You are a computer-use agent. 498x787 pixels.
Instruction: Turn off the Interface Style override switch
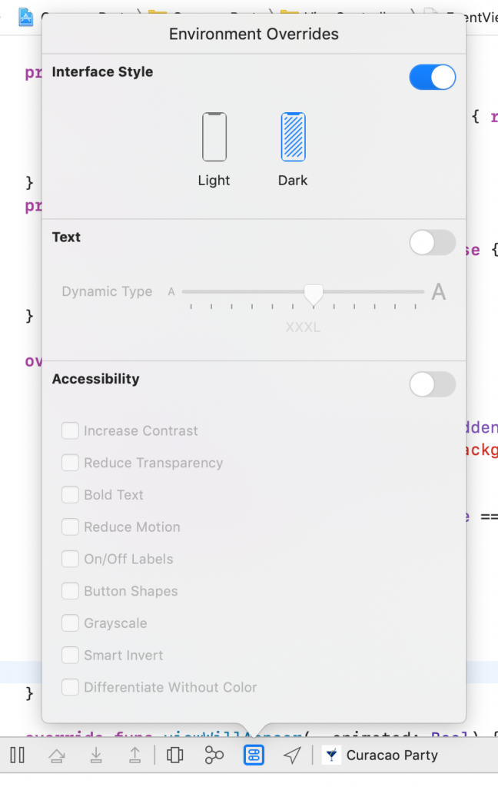433,77
